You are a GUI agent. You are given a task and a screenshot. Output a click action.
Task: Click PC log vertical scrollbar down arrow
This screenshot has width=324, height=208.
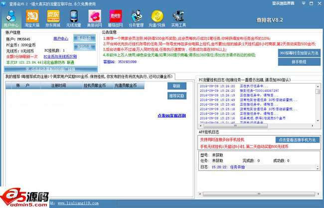pos(318,121)
